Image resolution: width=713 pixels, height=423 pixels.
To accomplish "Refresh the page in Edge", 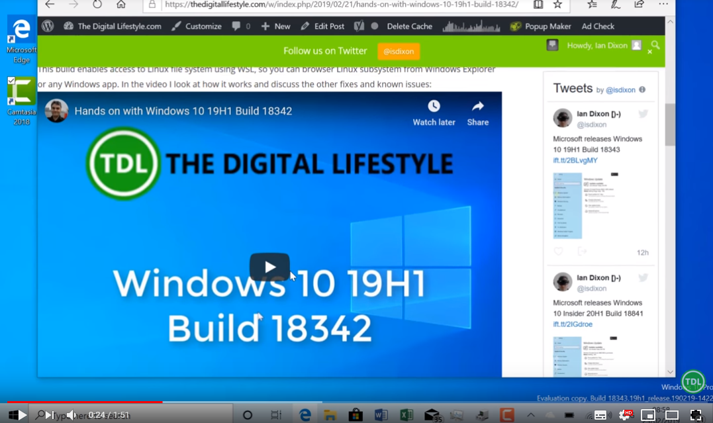I will [x=97, y=5].
